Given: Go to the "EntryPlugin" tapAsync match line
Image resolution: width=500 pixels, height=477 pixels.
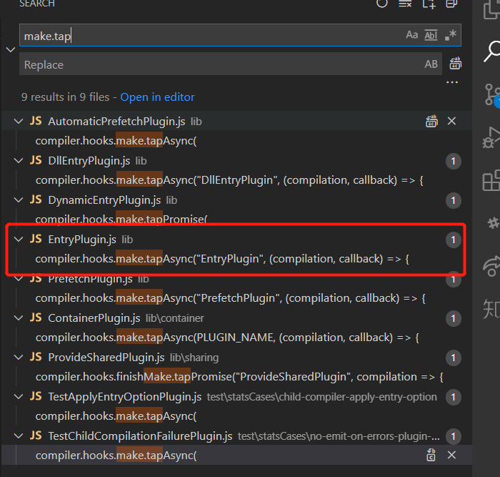Looking at the screenshot, I should tap(222, 259).
